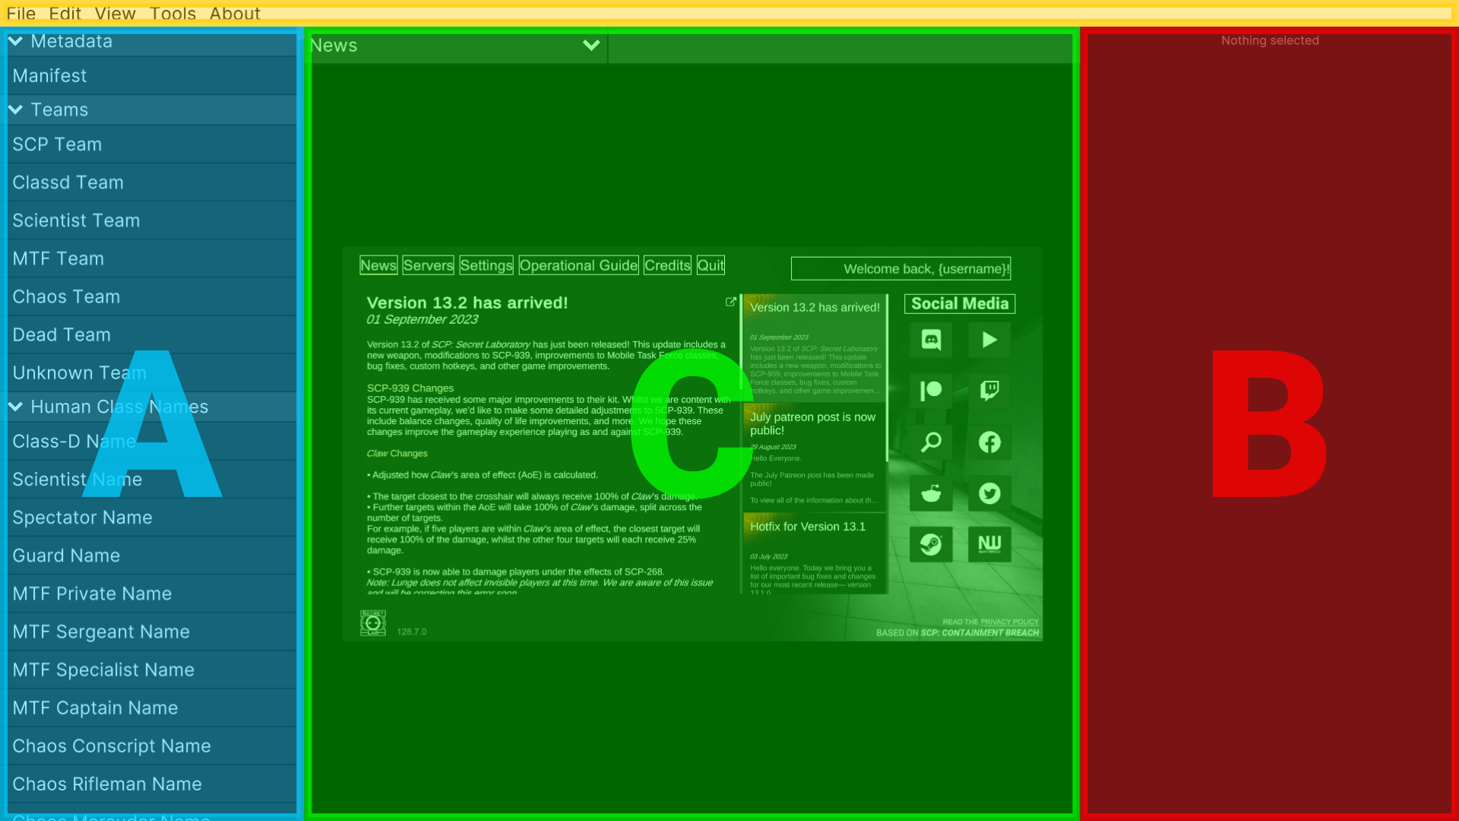The height and width of the screenshot is (821, 1459).
Task: Select the NW branded icon in Social Media
Action: [x=988, y=544]
